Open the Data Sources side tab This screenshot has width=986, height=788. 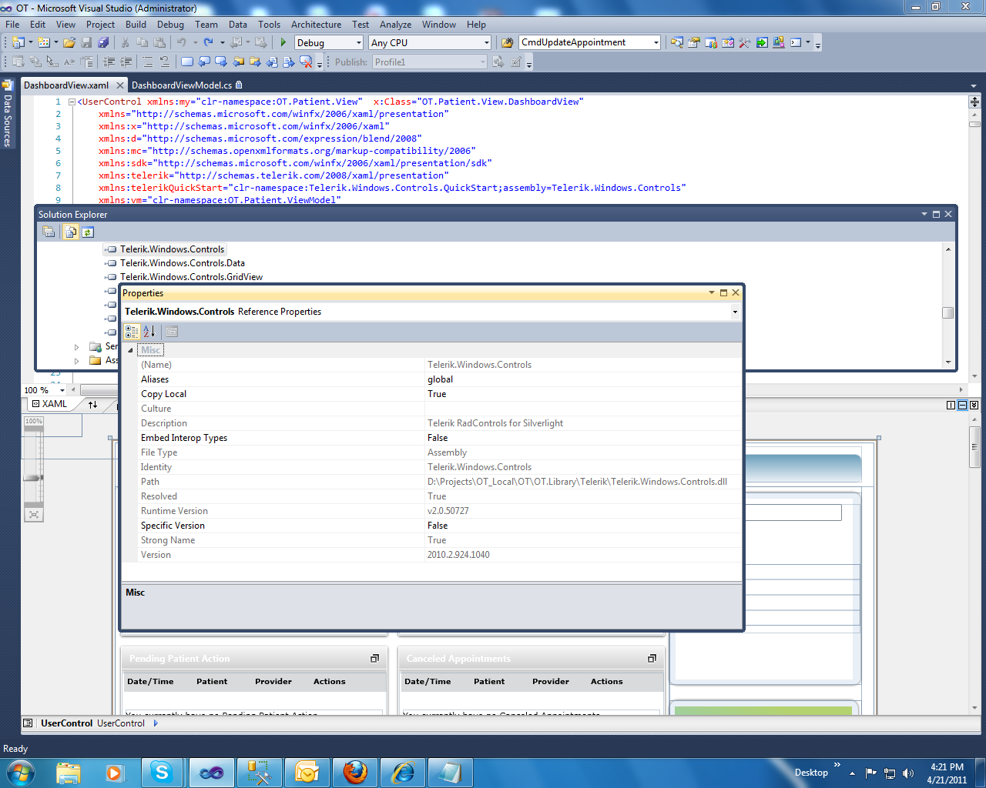[7, 114]
